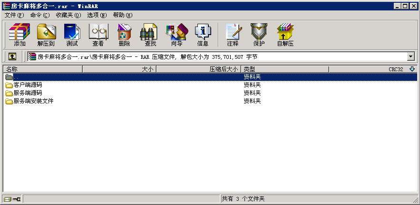420x205 pixels.
Task: Select the 客户端源码 folder
Action: [28, 85]
